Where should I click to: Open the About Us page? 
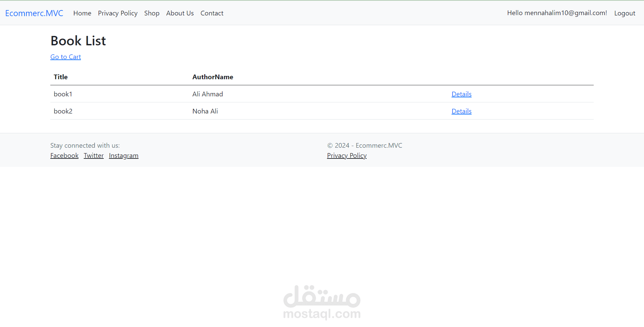coord(180,13)
